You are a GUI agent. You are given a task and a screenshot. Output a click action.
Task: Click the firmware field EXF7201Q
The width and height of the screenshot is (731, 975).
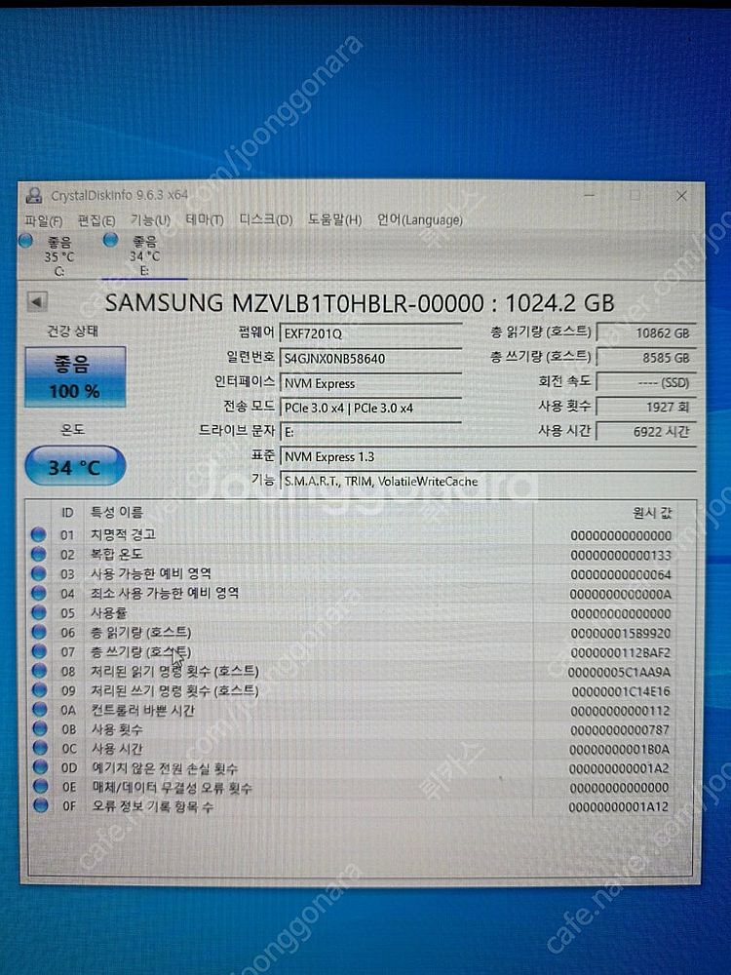(370, 333)
